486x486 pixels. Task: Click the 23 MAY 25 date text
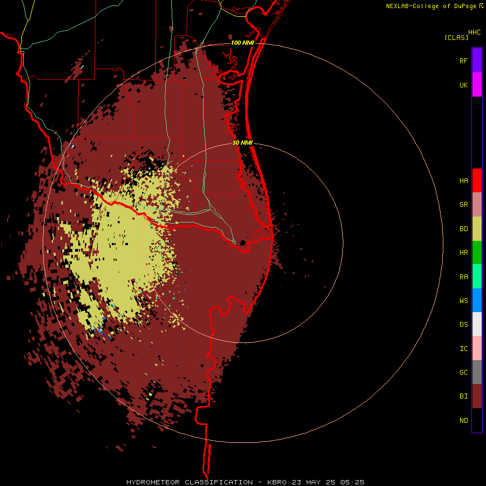click(313, 482)
